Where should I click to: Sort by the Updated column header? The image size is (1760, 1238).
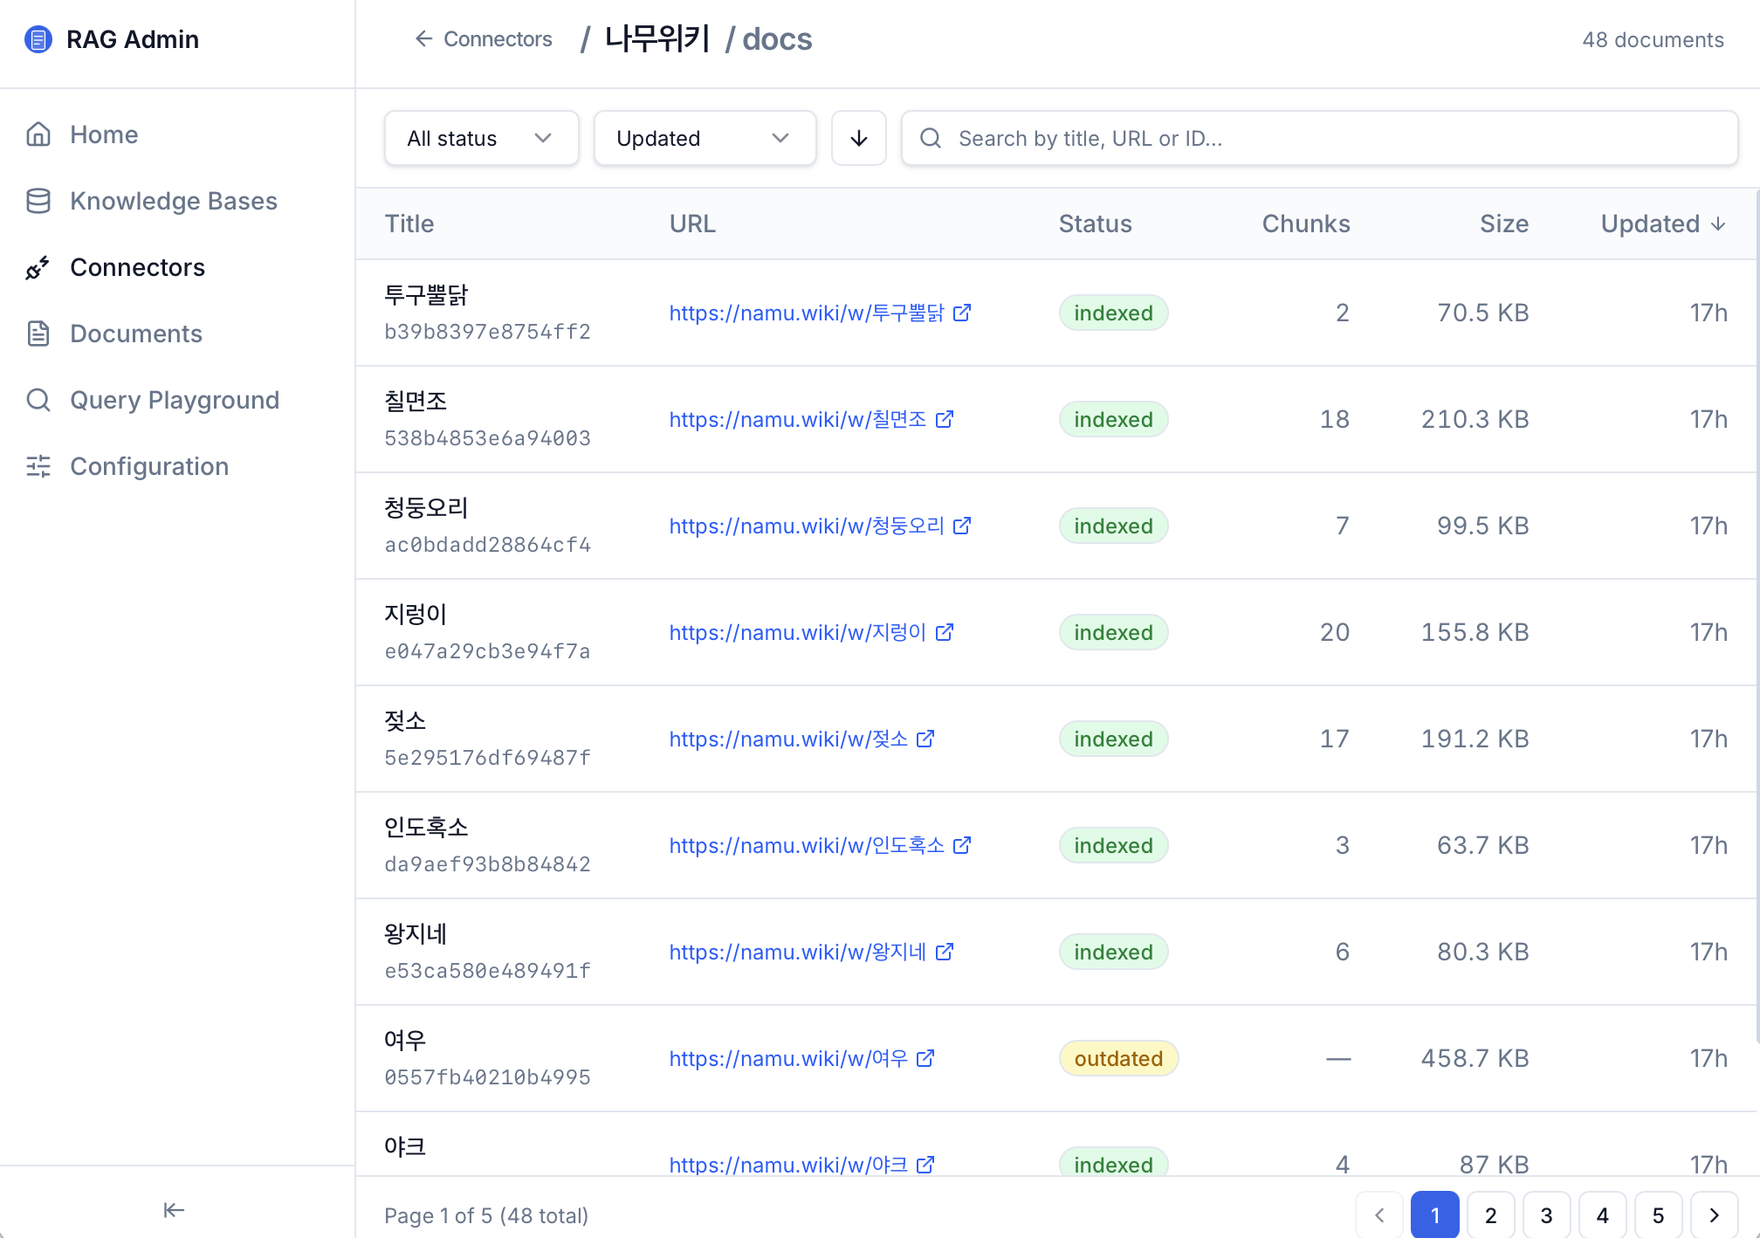tap(1663, 224)
